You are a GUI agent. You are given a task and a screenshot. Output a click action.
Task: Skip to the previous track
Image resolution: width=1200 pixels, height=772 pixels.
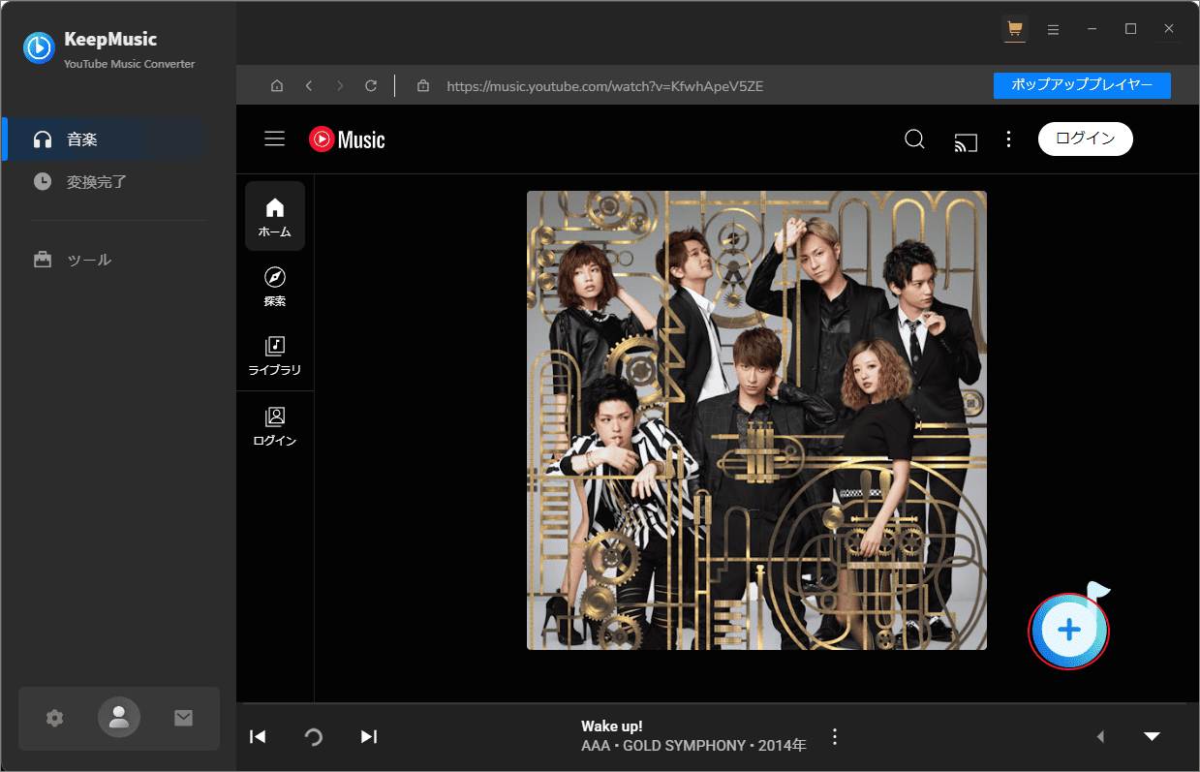(258, 736)
